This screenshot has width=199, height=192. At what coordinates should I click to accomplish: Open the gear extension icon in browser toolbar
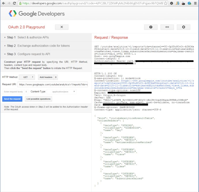pos(172,3)
